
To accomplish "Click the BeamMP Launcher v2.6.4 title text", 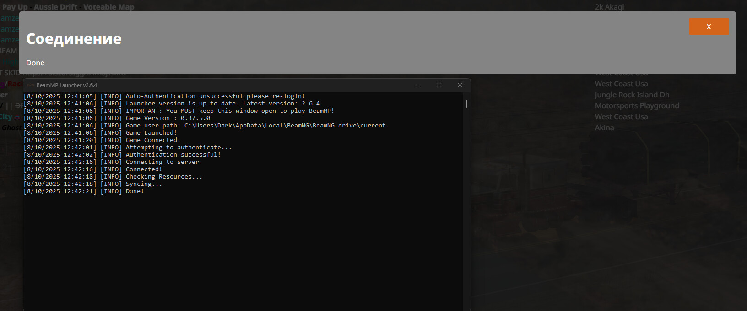I will click(67, 85).
